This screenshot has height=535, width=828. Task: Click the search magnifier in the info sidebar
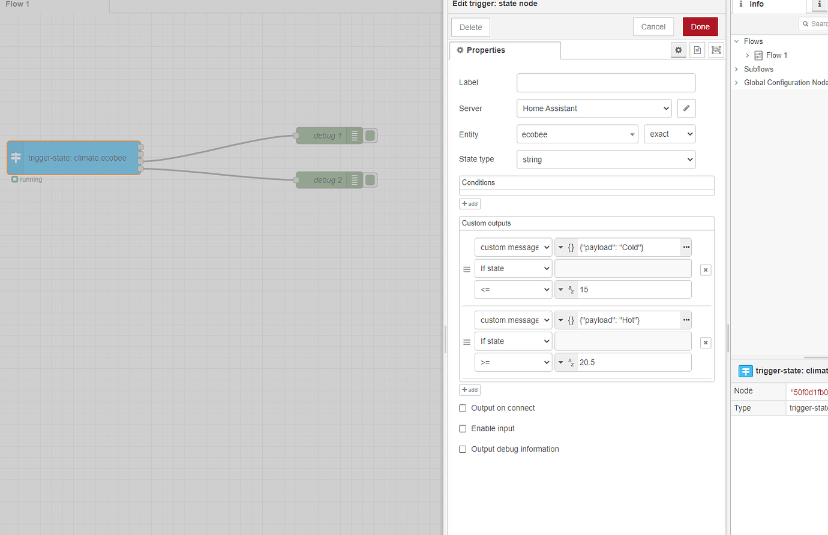[805, 23]
